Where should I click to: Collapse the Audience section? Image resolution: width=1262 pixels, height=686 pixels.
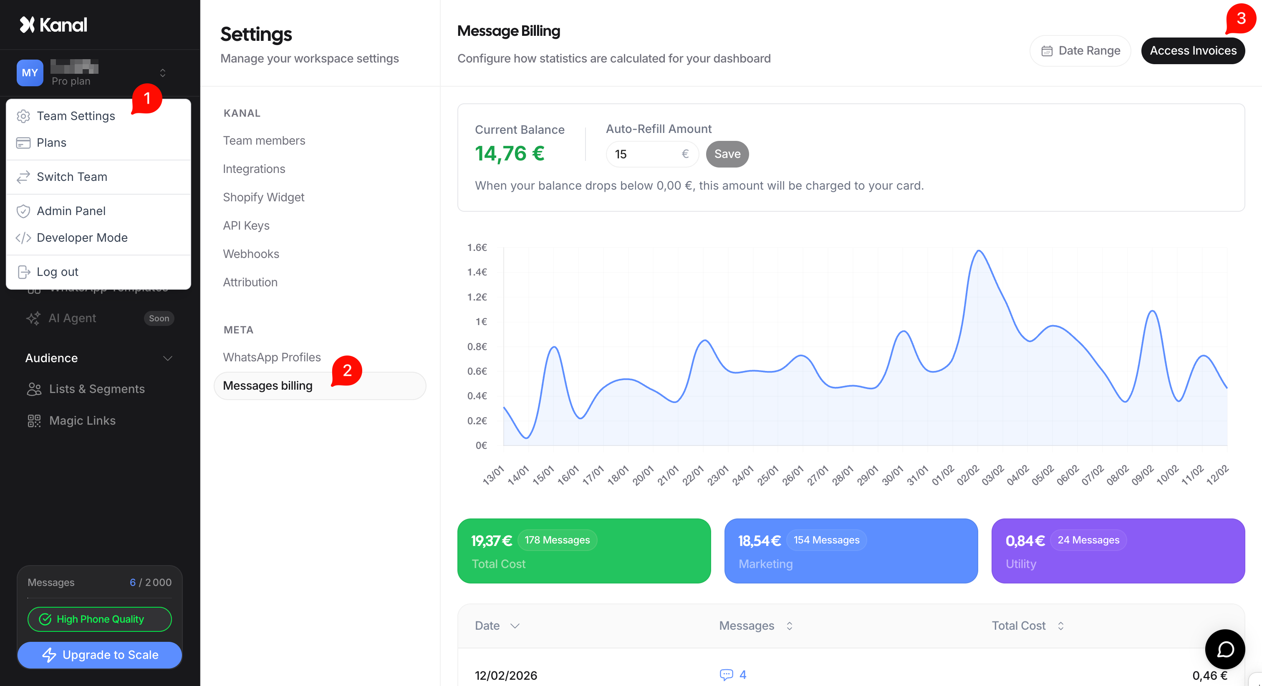[x=167, y=358]
